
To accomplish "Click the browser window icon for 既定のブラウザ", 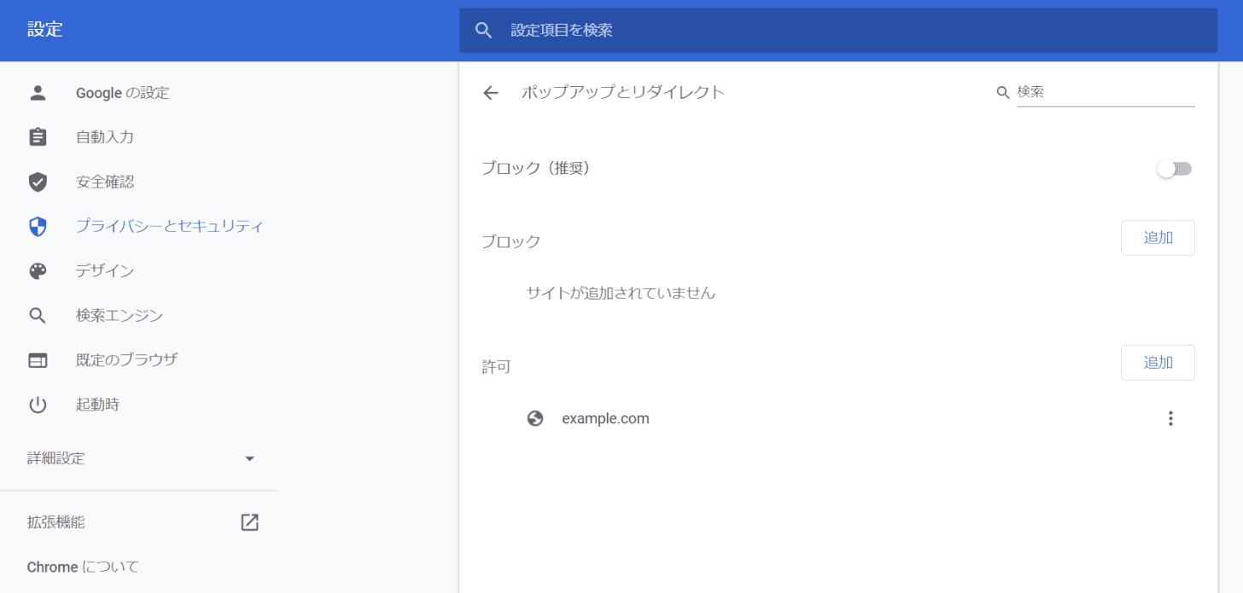I will [x=38, y=360].
